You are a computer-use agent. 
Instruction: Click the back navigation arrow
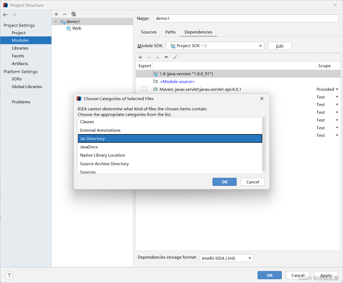(x=5, y=14)
